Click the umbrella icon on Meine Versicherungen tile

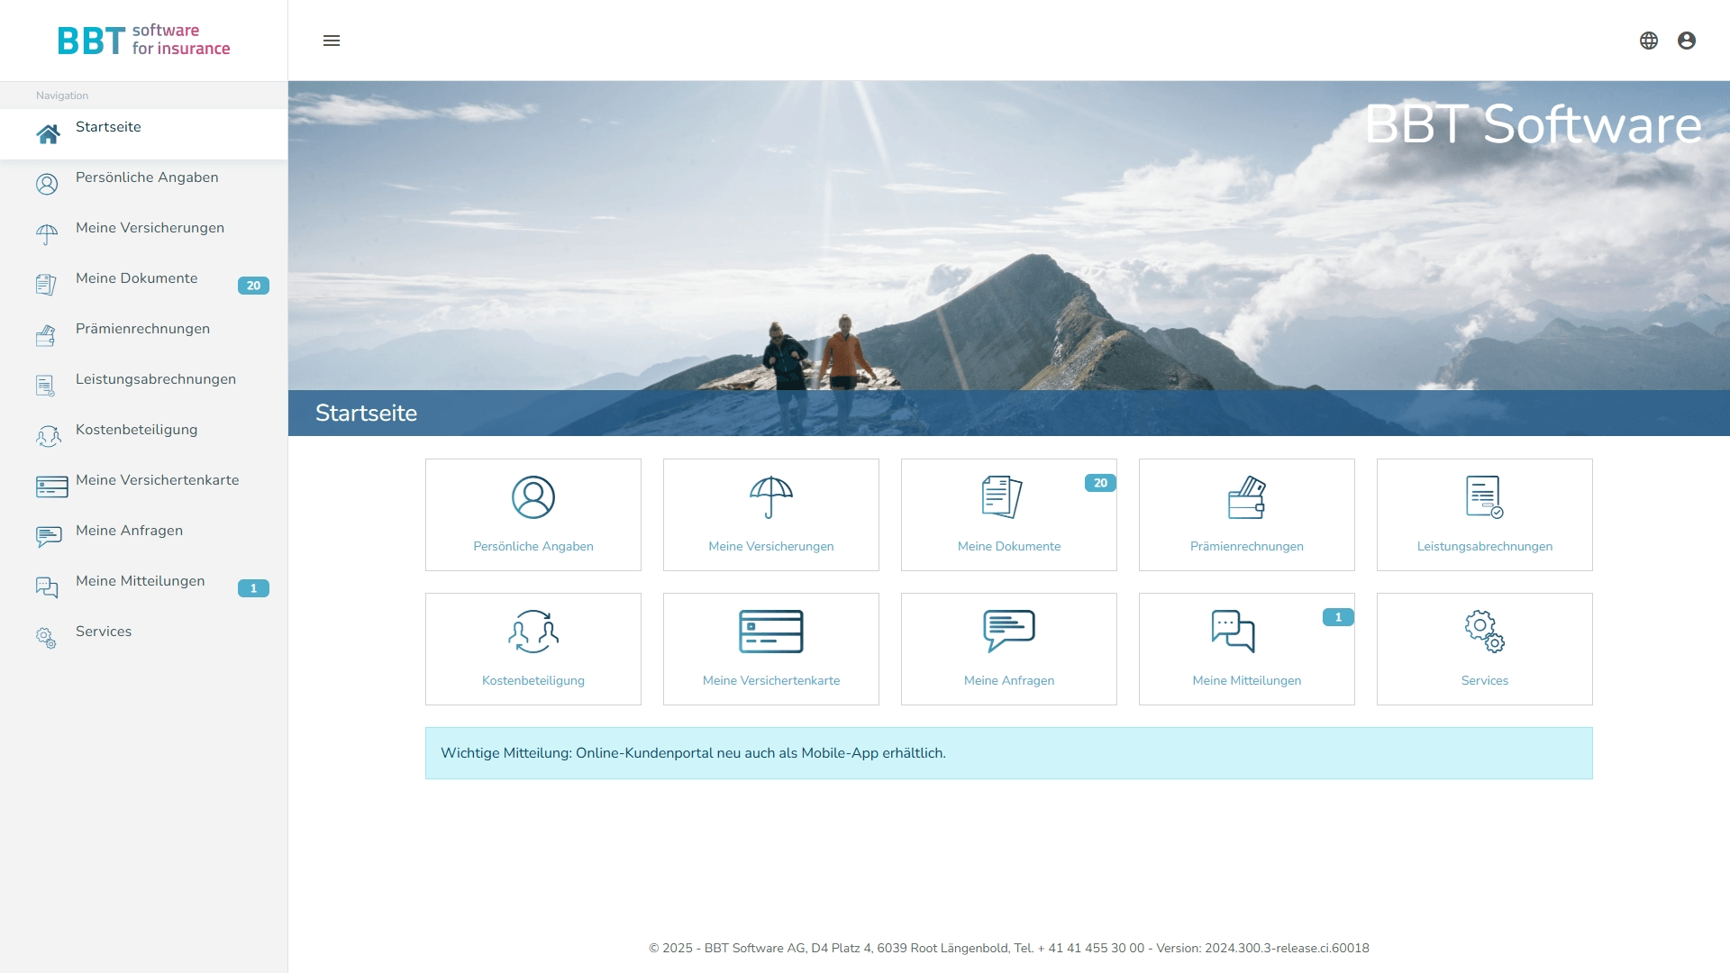tap(771, 497)
